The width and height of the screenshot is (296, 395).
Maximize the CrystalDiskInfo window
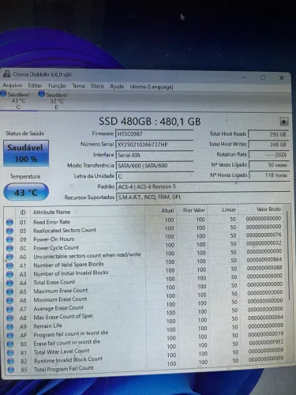(x=263, y=77)
